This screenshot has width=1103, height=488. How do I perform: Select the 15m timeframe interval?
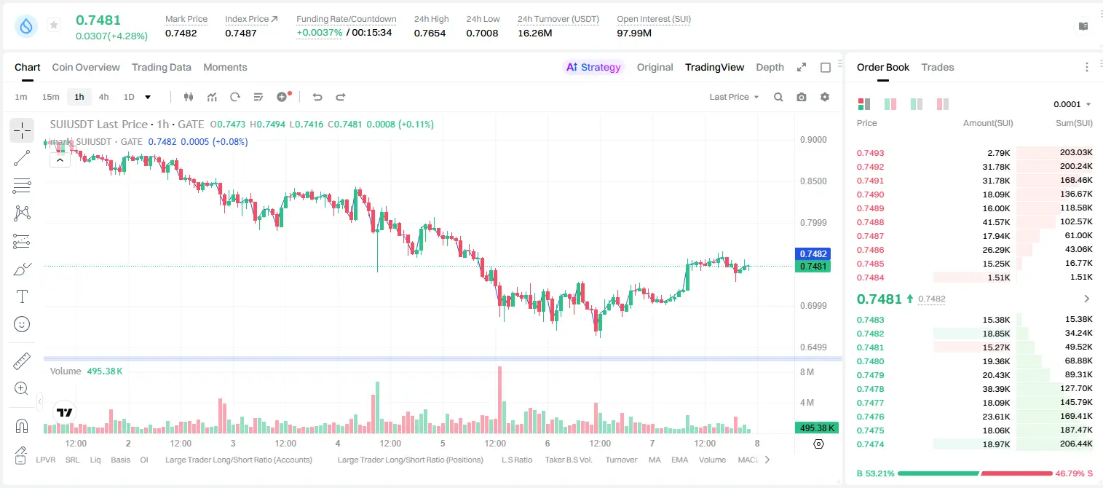click(50, 97)
